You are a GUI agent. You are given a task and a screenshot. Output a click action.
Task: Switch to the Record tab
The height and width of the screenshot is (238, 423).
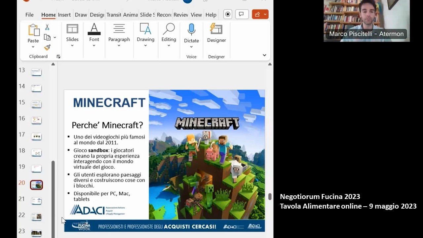click(x=164, y=15)
